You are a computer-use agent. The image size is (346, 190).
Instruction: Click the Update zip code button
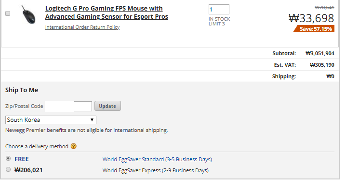107,106
